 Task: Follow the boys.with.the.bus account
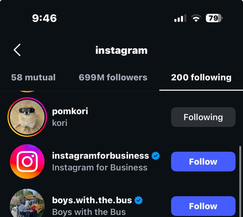[x=203, y=206]
